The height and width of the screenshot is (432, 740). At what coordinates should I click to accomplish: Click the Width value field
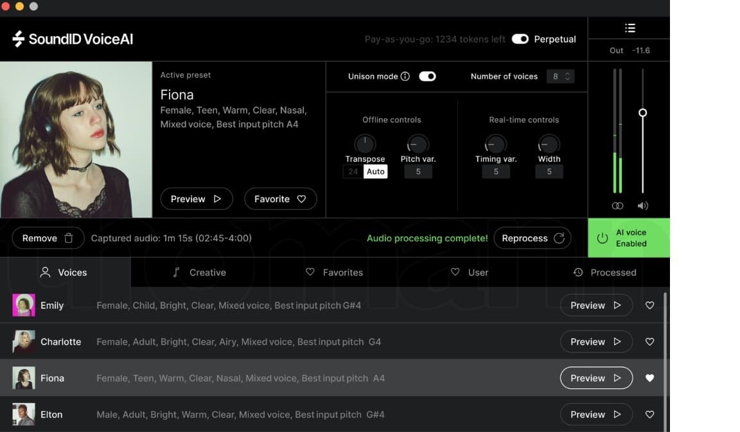[549, 171]
